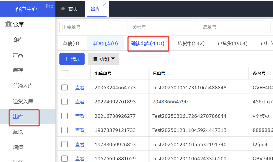
Task: Tick the select-all checkbox in table header
Action: point(65,73)
